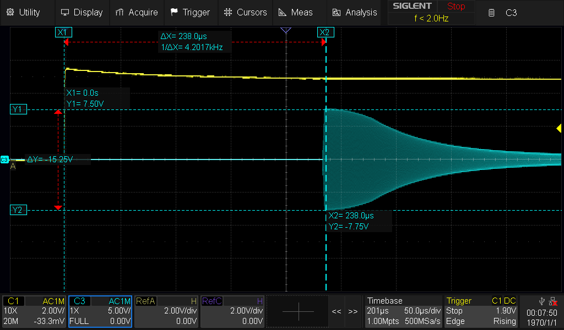564x330 pixels.
Task: Open the Analysis menu
Action: (x=355, y=13)
